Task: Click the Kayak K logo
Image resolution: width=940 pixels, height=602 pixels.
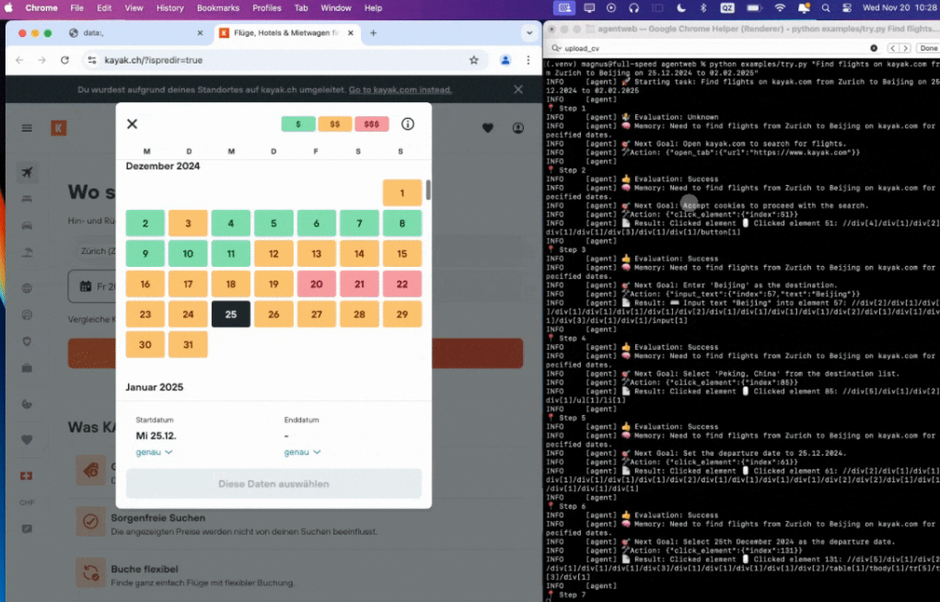Action: [59, 128]
